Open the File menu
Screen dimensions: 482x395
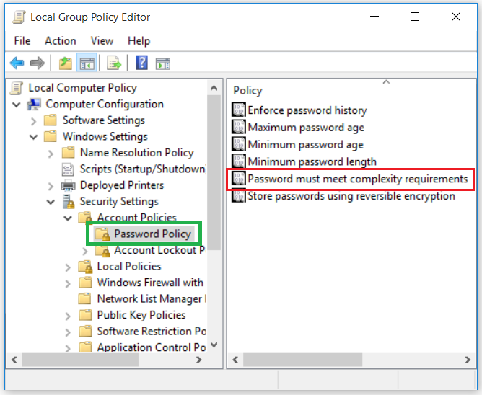(x=22, y=41)
